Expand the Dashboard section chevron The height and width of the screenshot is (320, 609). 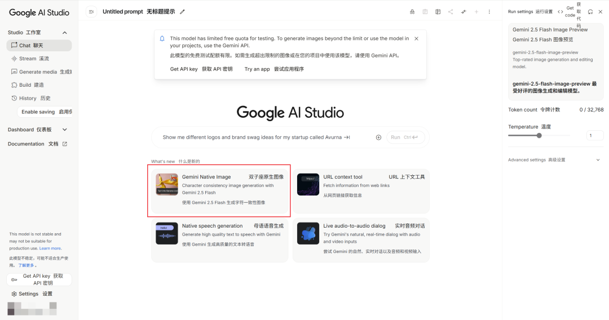[65, 130]
